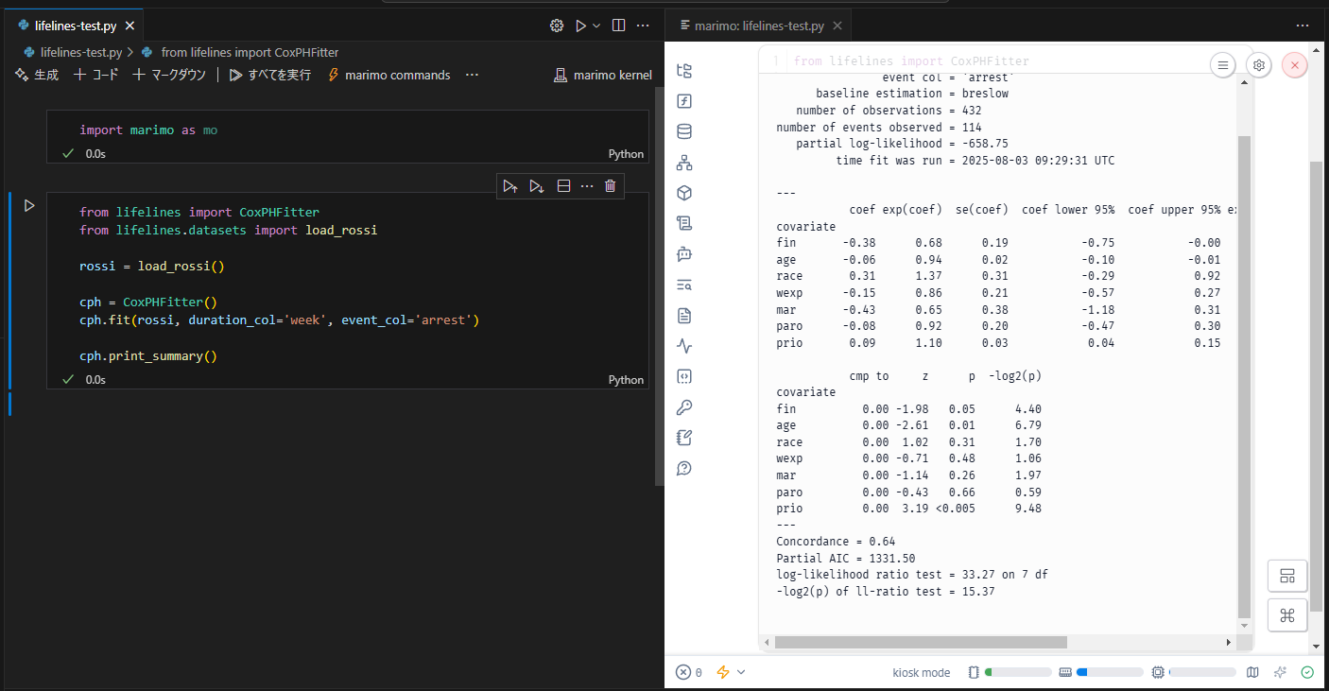Open the hamburger menu in the notebook panel
This screenshot has width=1329, height=691.
[1222, 64]
